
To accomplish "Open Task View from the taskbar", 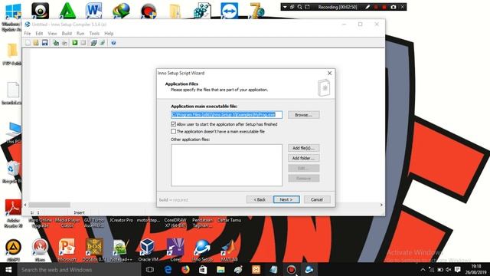I will click(150, 269).
